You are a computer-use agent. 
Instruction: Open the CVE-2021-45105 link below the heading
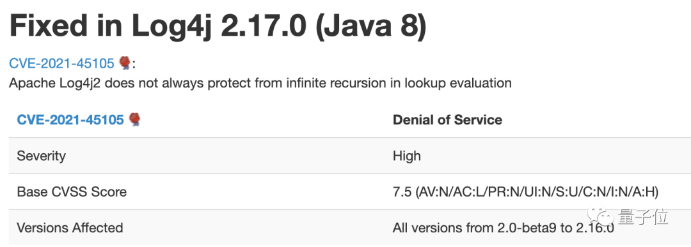tap(61, 63)
